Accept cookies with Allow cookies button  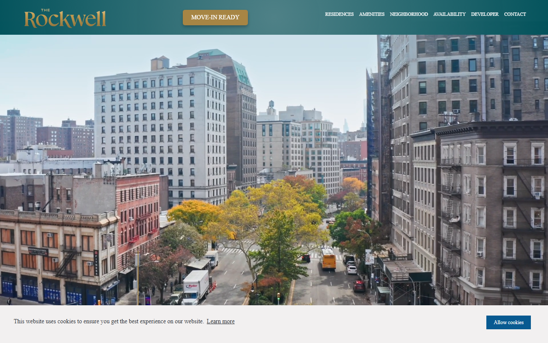[508, 322]
